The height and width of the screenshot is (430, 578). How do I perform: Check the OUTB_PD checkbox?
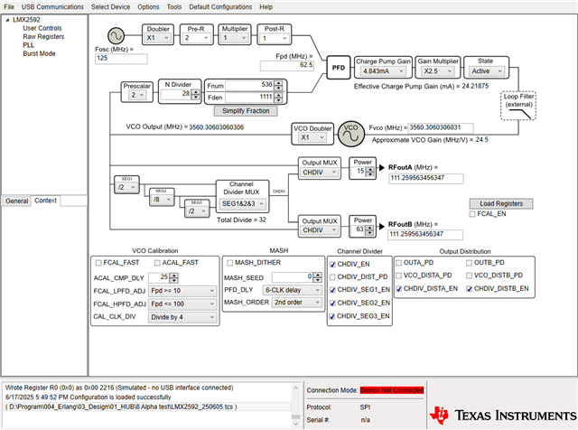pos(470,263)
